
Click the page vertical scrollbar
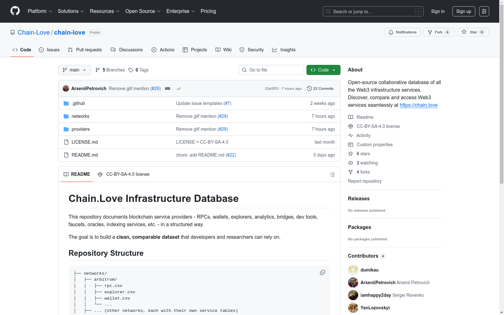coord(501,94)
